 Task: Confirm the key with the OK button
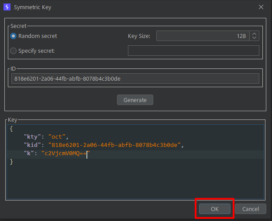click(x=214, y=209)
